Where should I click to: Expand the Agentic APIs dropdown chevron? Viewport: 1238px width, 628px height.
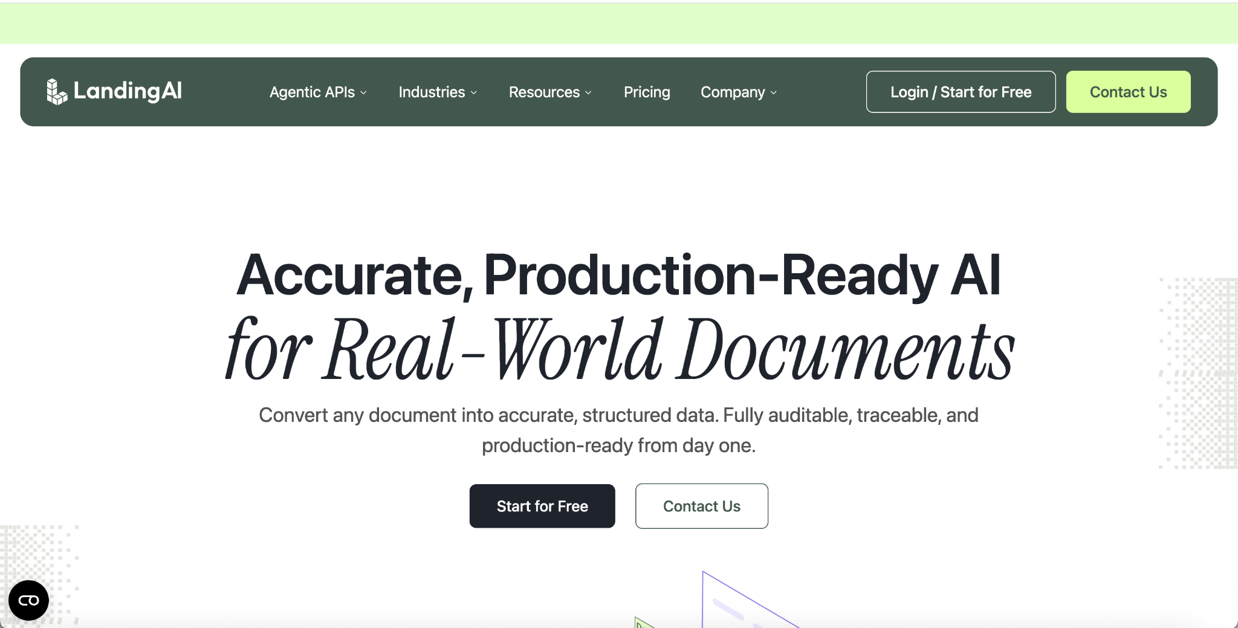(363, 93)
